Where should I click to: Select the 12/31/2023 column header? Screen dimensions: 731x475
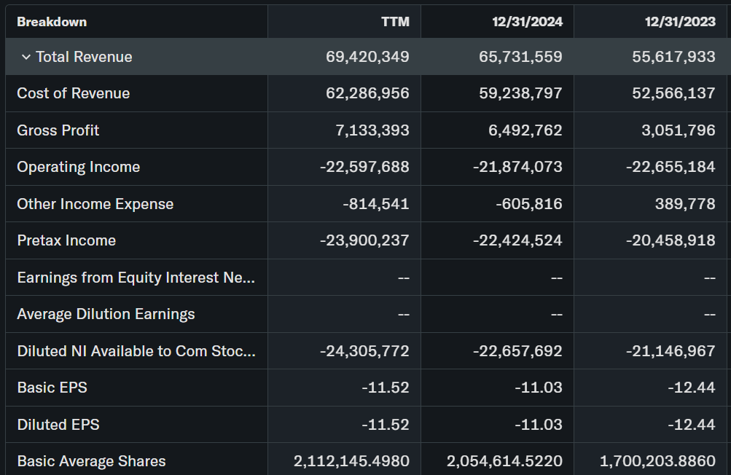(x=680, y=22)
